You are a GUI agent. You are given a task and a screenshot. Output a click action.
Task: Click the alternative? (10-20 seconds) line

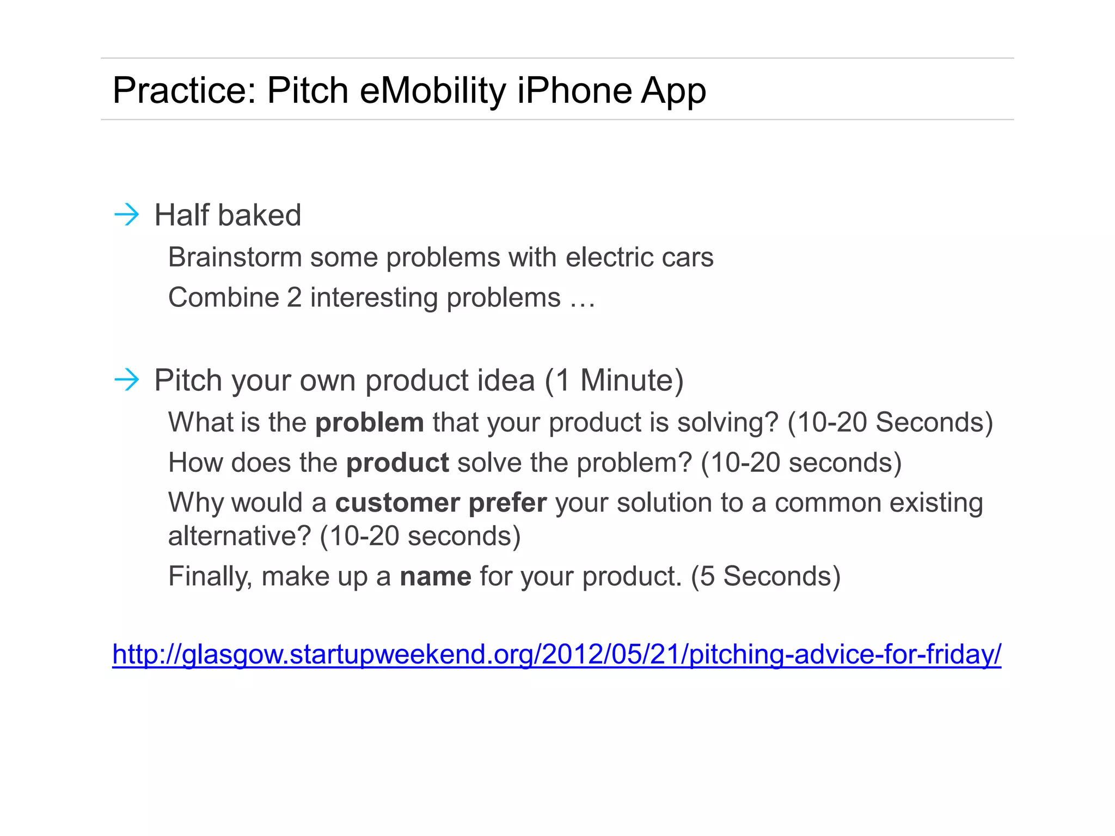[x=344, y=536]
